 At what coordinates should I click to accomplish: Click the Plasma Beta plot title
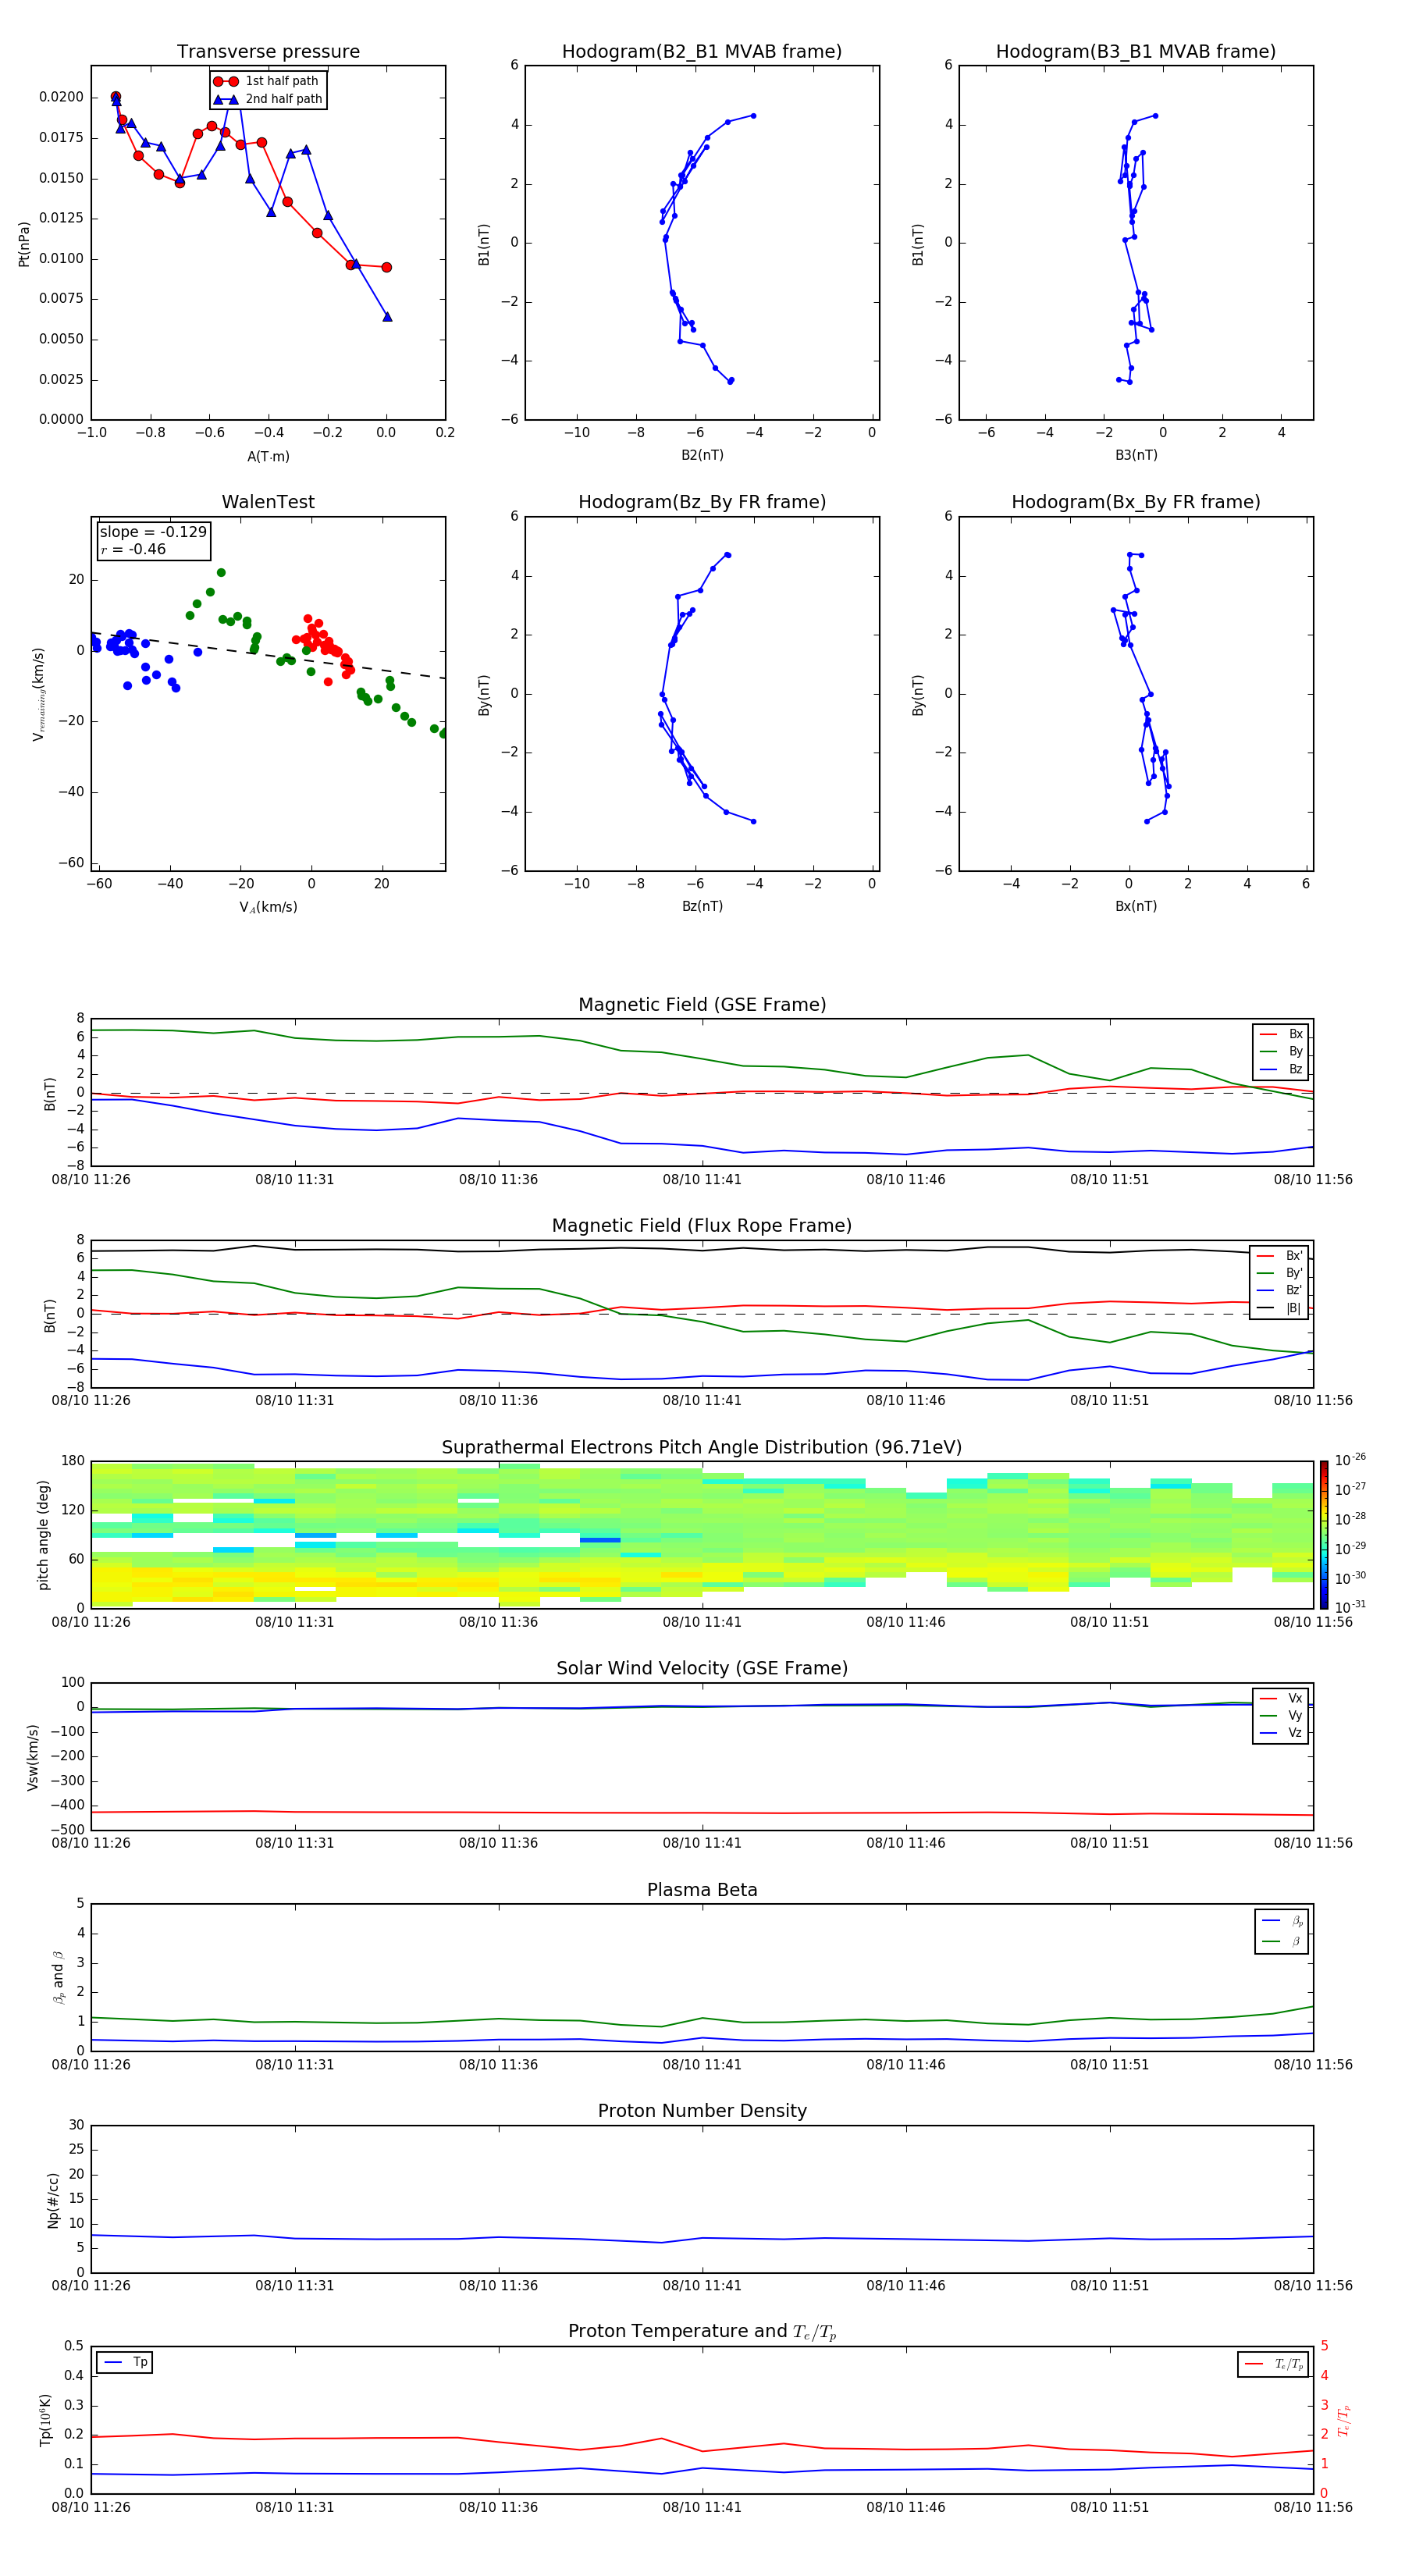[702, 1891]
